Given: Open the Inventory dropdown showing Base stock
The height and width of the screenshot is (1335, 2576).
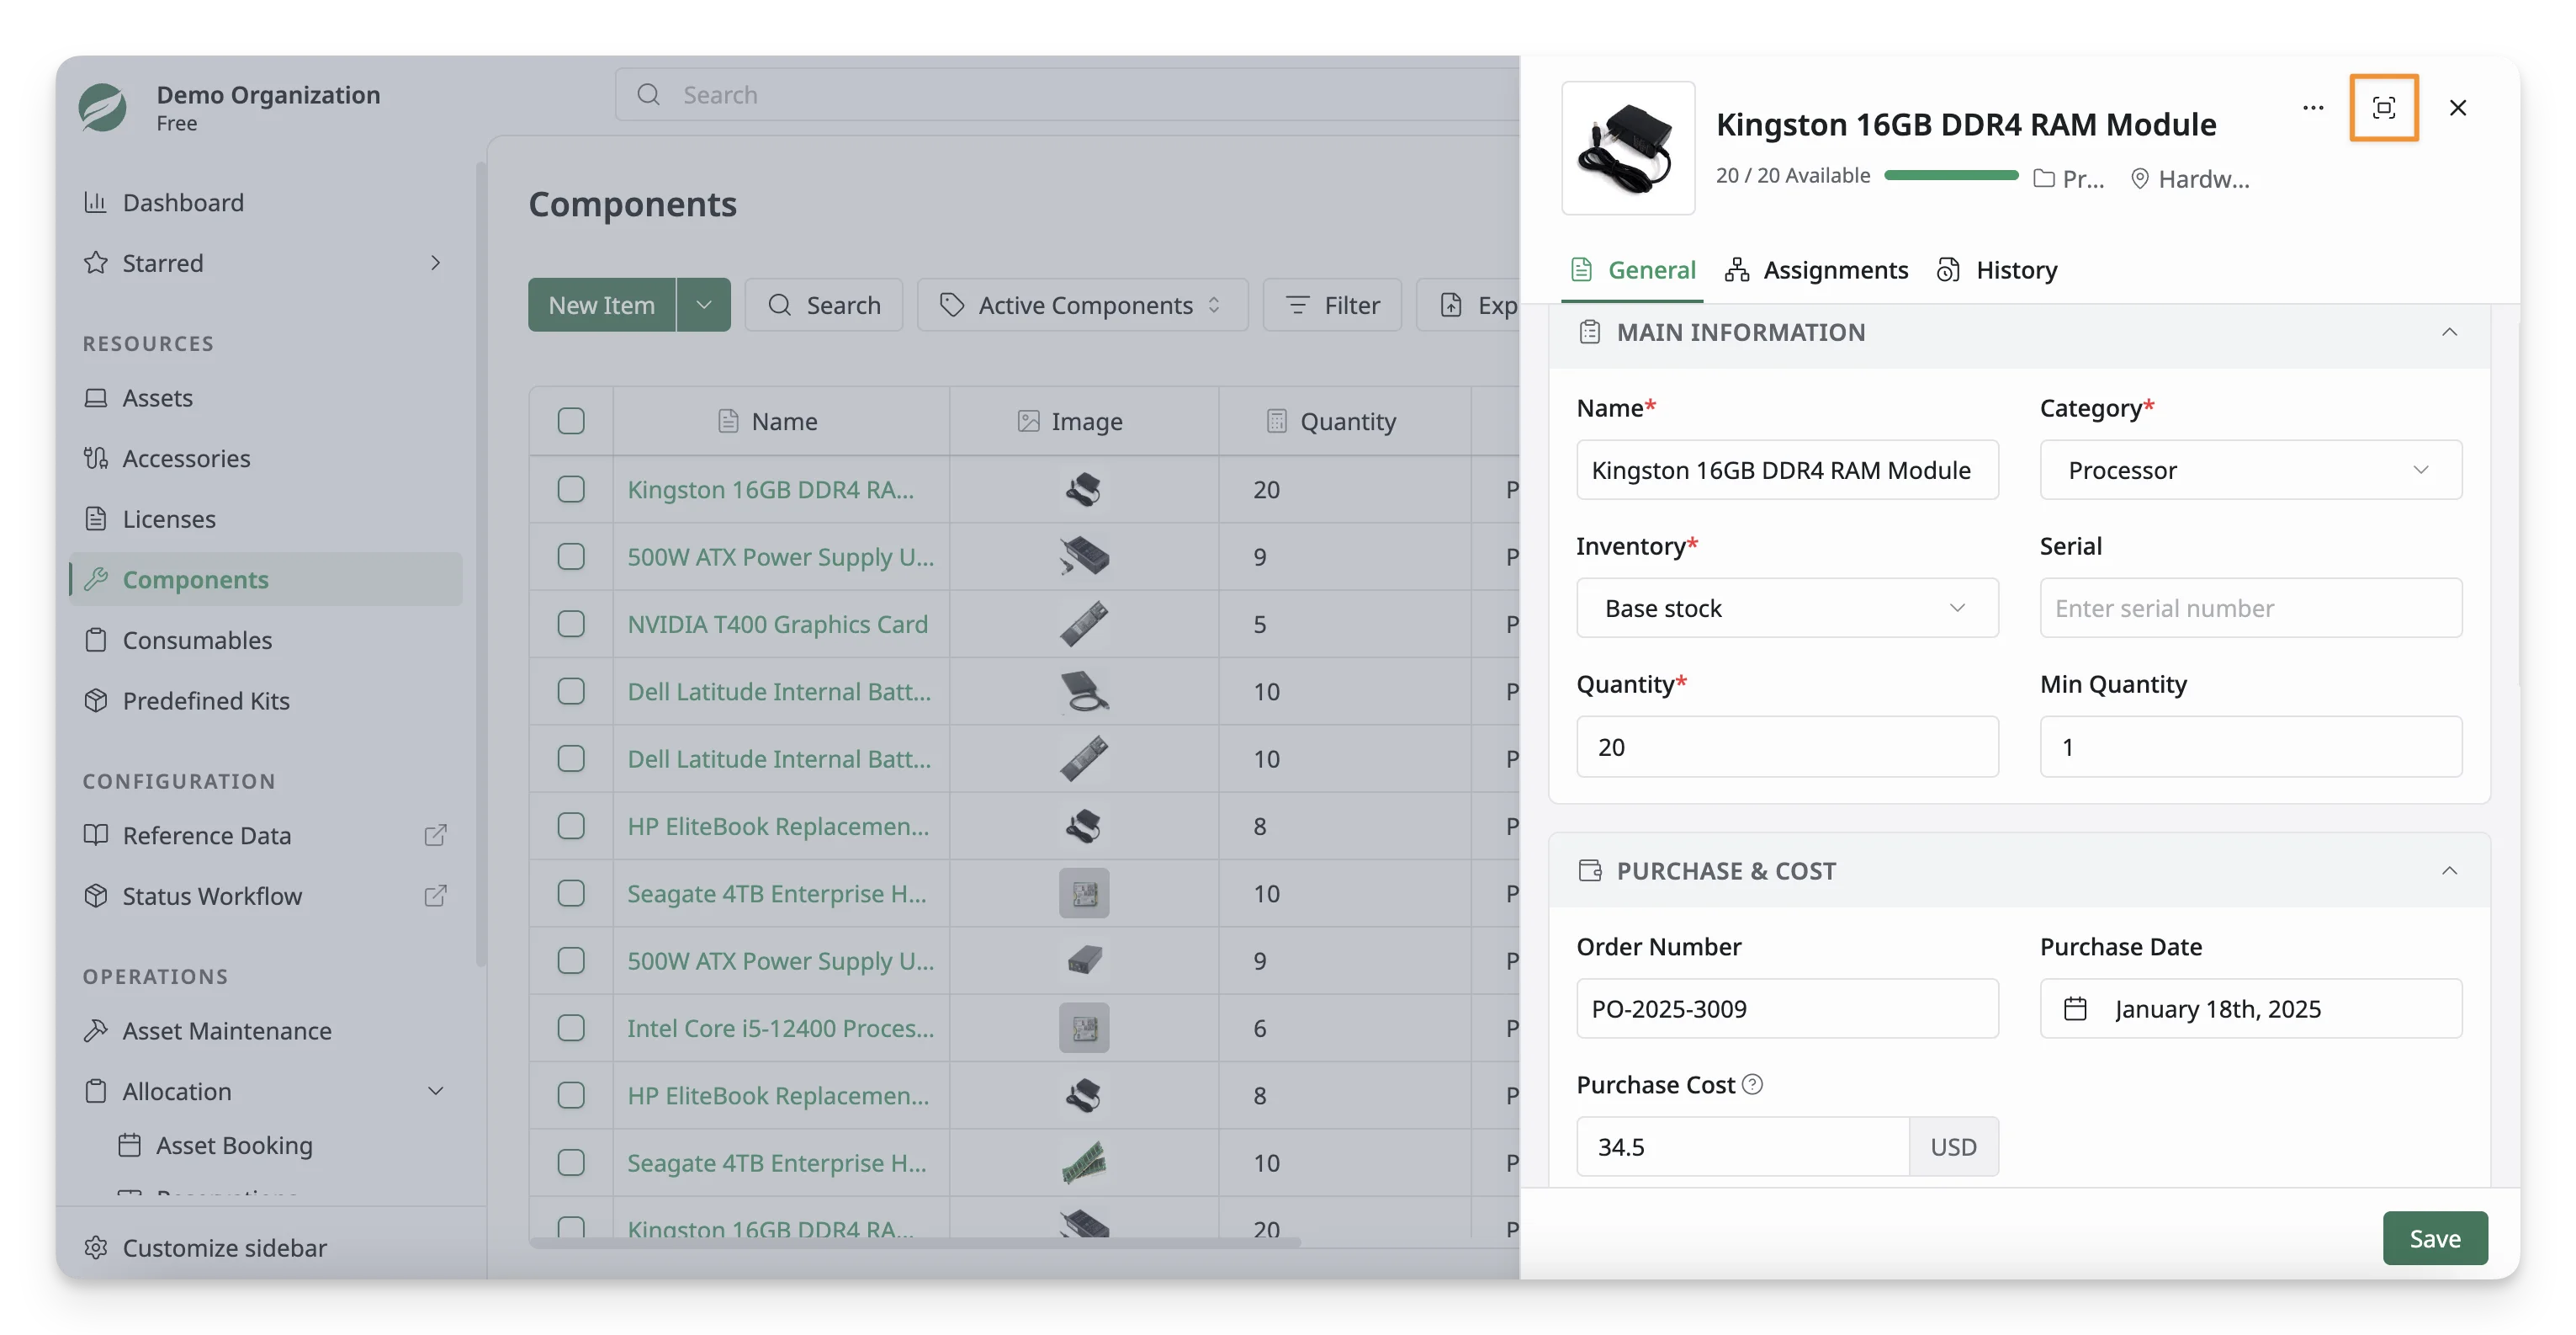Looking at the screenshot, I should point(1787,608).
